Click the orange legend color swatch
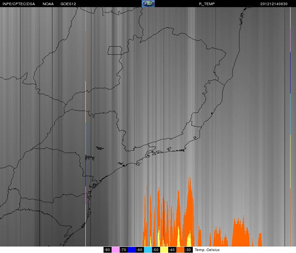The width and height of the screenshot is (296, 253). coord(181,250)
